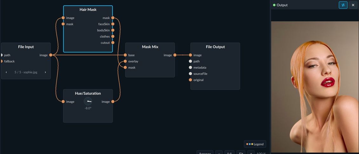Close the Output preview panel
This screenshot has width=359, height=154.
(353, 5)
